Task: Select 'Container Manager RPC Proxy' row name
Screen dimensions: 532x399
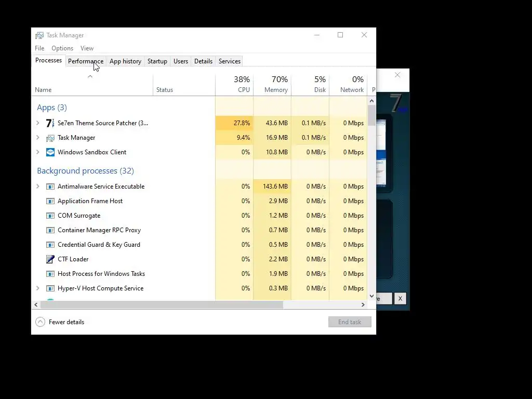Action: click(x=99, y=230)
